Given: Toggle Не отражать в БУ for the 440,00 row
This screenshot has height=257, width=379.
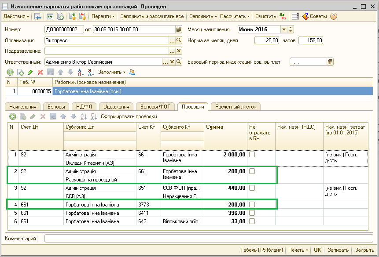Looking at the screenshot, I should coord(252,188).
